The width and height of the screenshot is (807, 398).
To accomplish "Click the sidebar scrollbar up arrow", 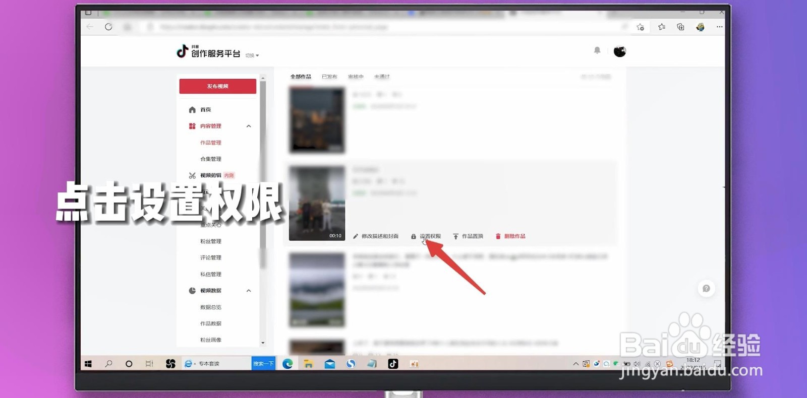I will coord(263,79).
